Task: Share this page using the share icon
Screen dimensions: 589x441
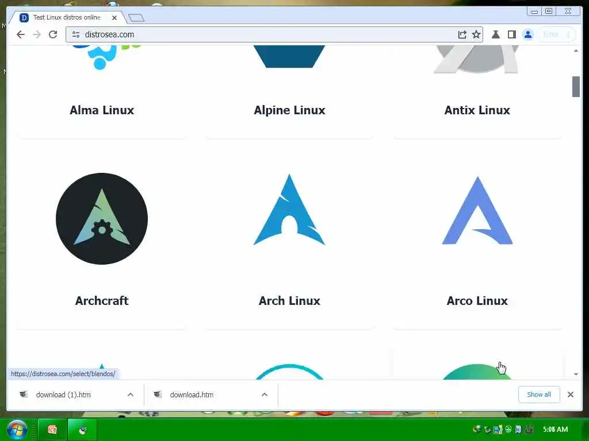Action: click(x=462, y=34)
